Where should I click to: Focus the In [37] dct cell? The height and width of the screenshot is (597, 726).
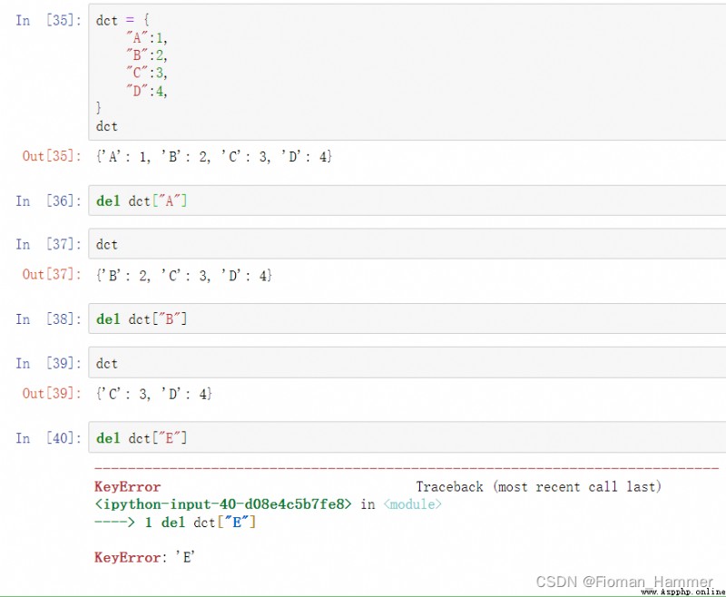[x=407, y=243]
